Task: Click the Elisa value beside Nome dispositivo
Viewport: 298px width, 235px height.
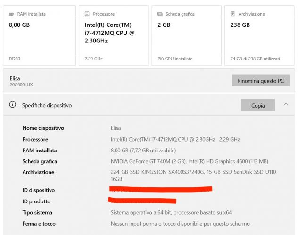Action: click(x=116, y=128)
